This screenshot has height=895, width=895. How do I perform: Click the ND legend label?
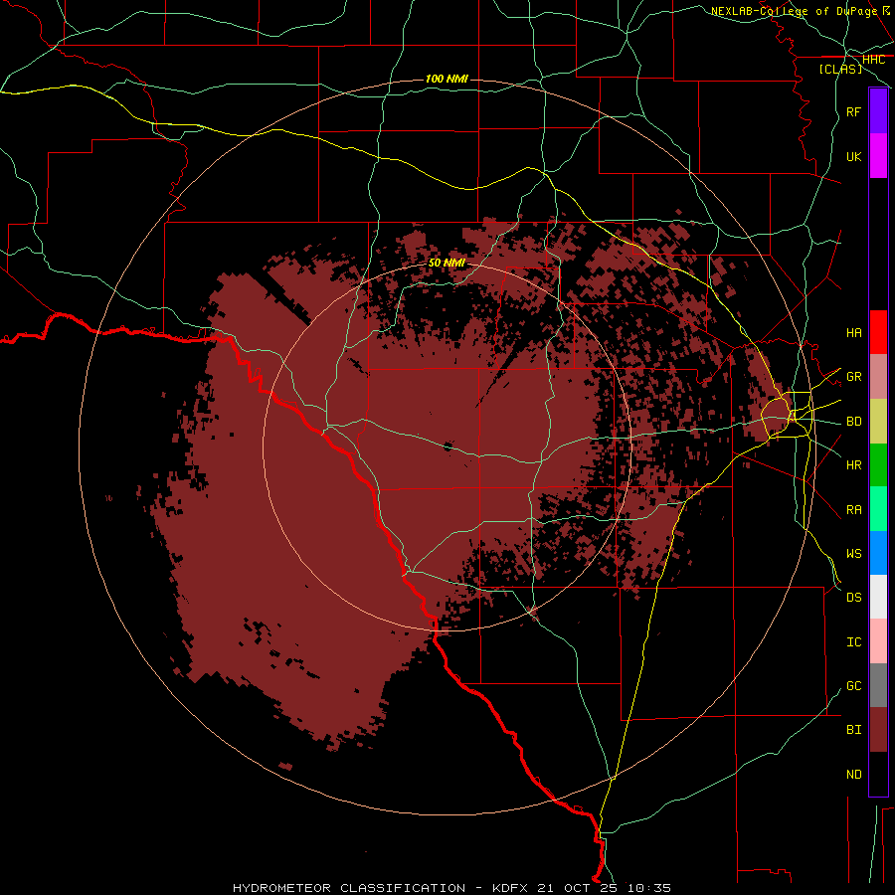tap(853, 775)
